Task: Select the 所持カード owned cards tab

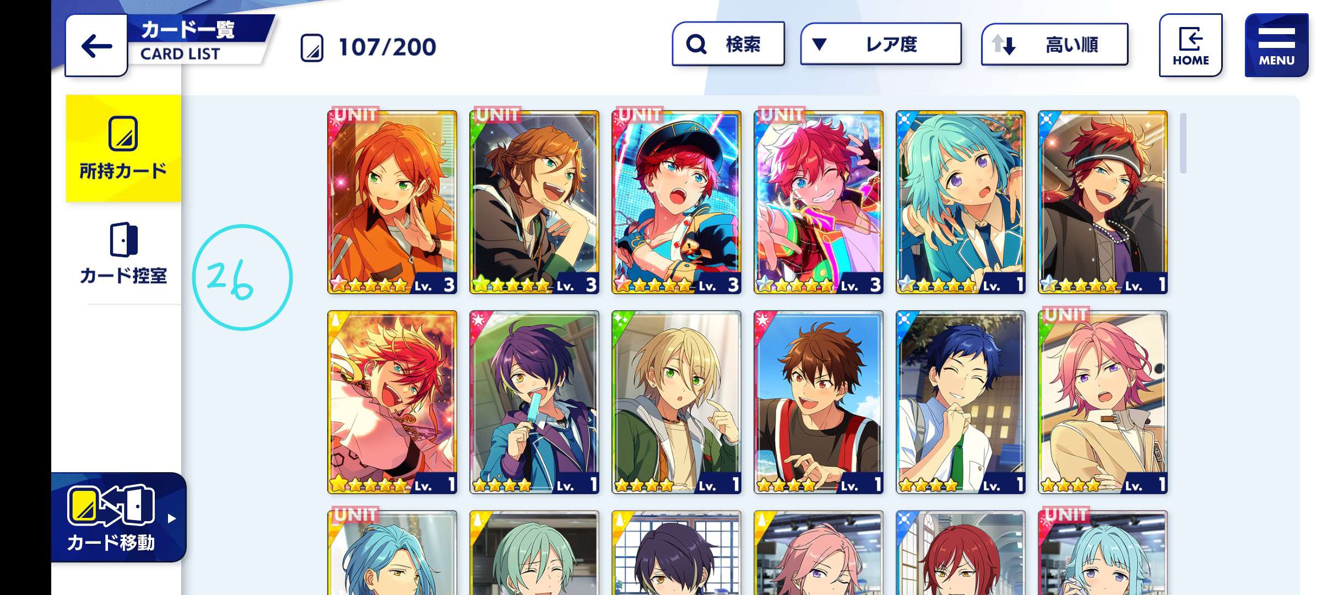Action: 123,148
